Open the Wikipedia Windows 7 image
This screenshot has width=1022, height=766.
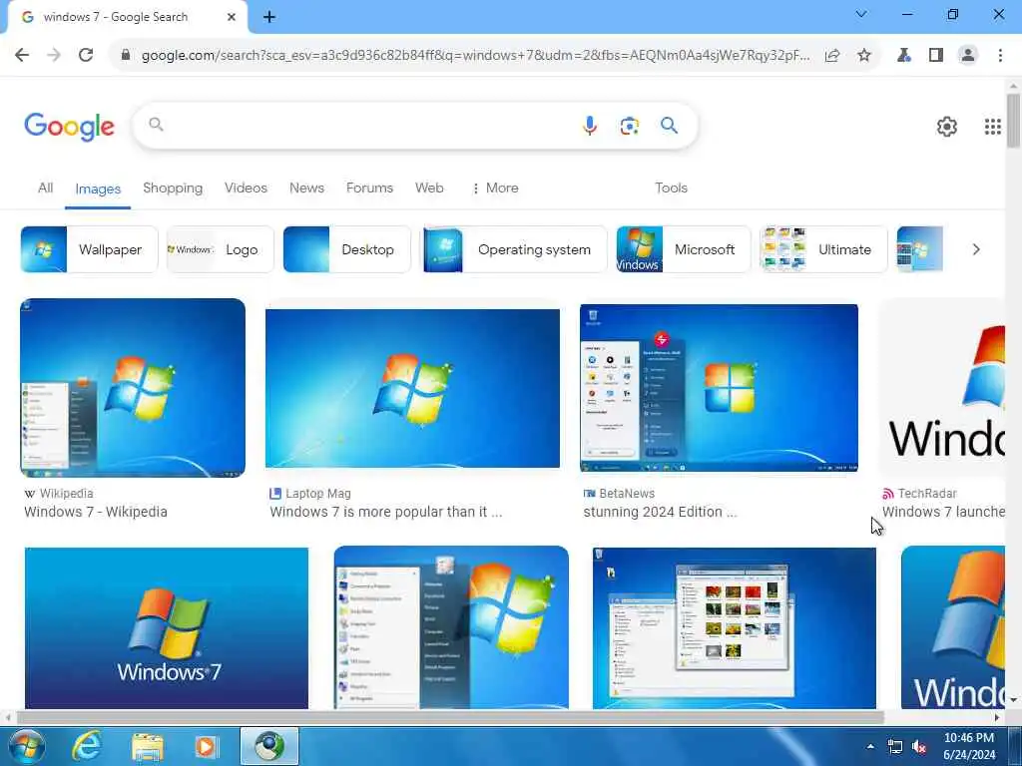133,388
